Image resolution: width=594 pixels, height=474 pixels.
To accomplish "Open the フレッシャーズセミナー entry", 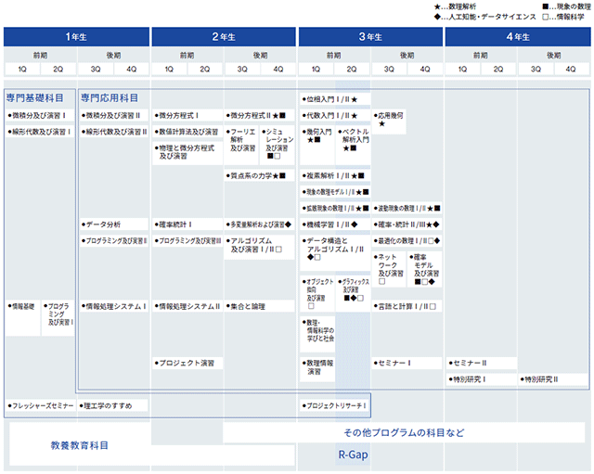I will pos(41,405).
